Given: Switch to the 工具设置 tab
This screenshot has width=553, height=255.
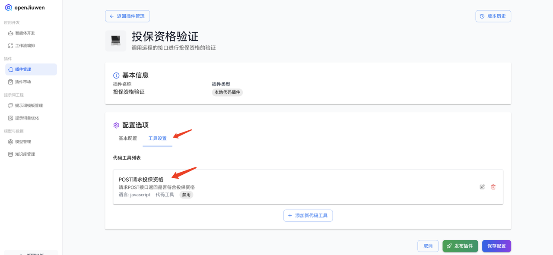Looking at the screenshot, I should tap(157, 137).
